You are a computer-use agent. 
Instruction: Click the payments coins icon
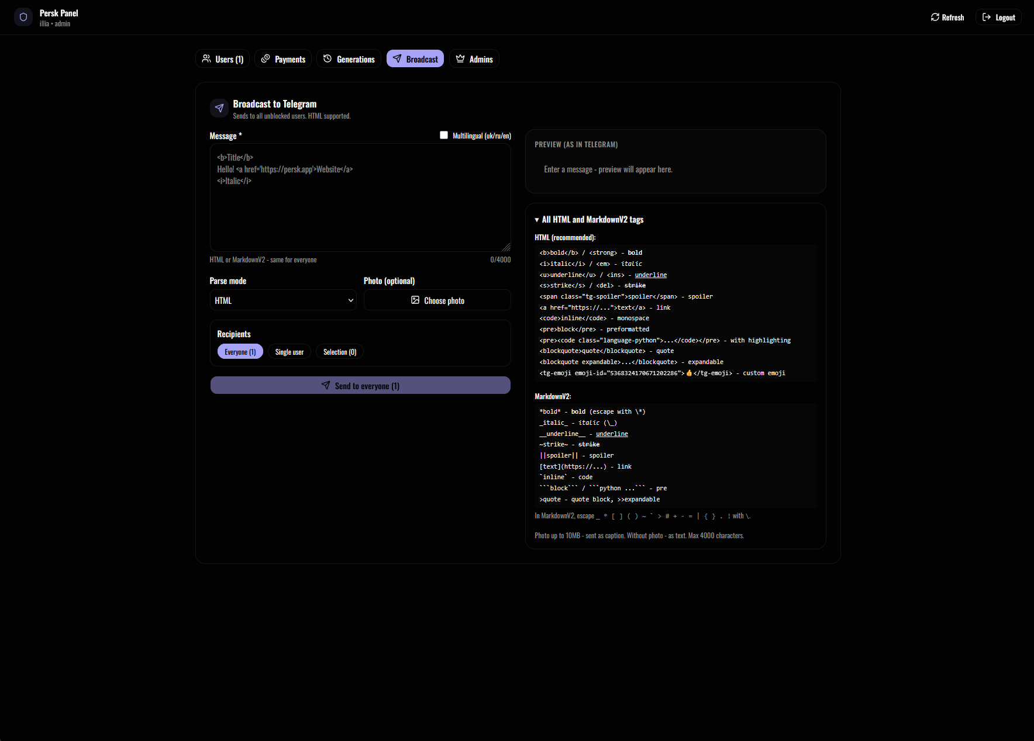click(x=266, y=58)
